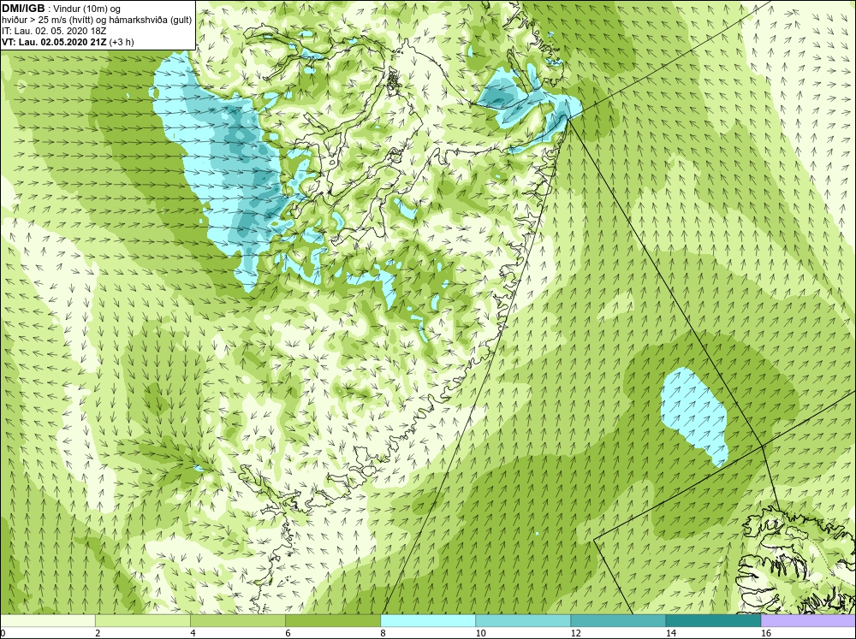Click the "VT: Lau. 02.05.2020 21Z" valid time
The width and height of the screenshot is (856, 639).
coord(55,42)
